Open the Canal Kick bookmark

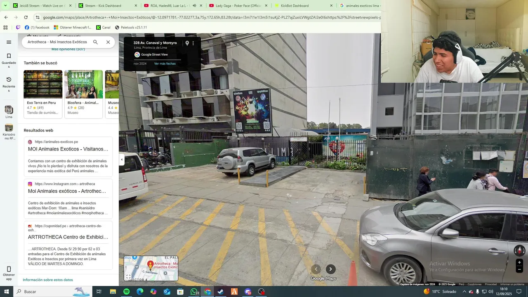coord(103,28)
